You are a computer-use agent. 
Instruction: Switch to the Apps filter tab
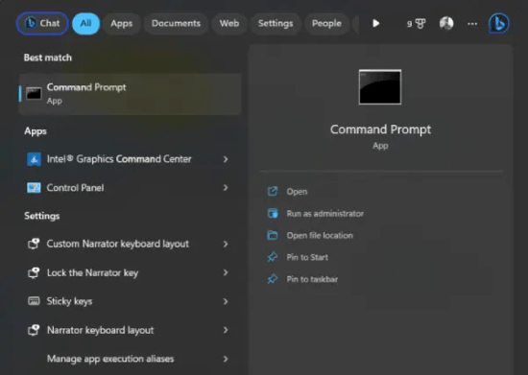point(122,24)
